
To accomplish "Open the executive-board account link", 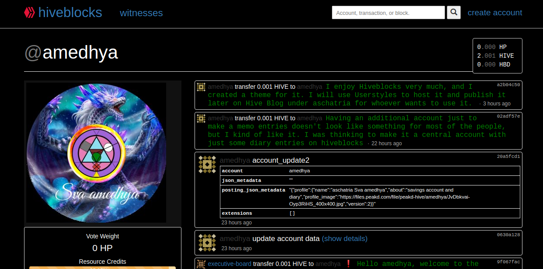I will [230, 264].
